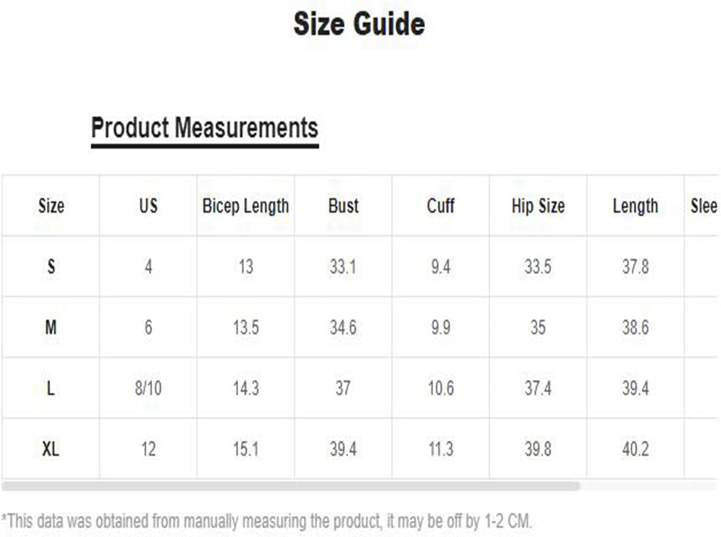Click the Length column header

tap(636, 206)
